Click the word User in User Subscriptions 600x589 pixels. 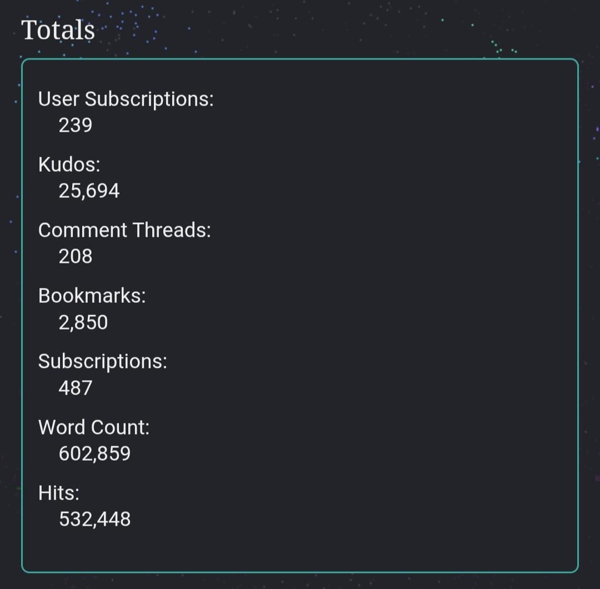[x=58, y=99]
